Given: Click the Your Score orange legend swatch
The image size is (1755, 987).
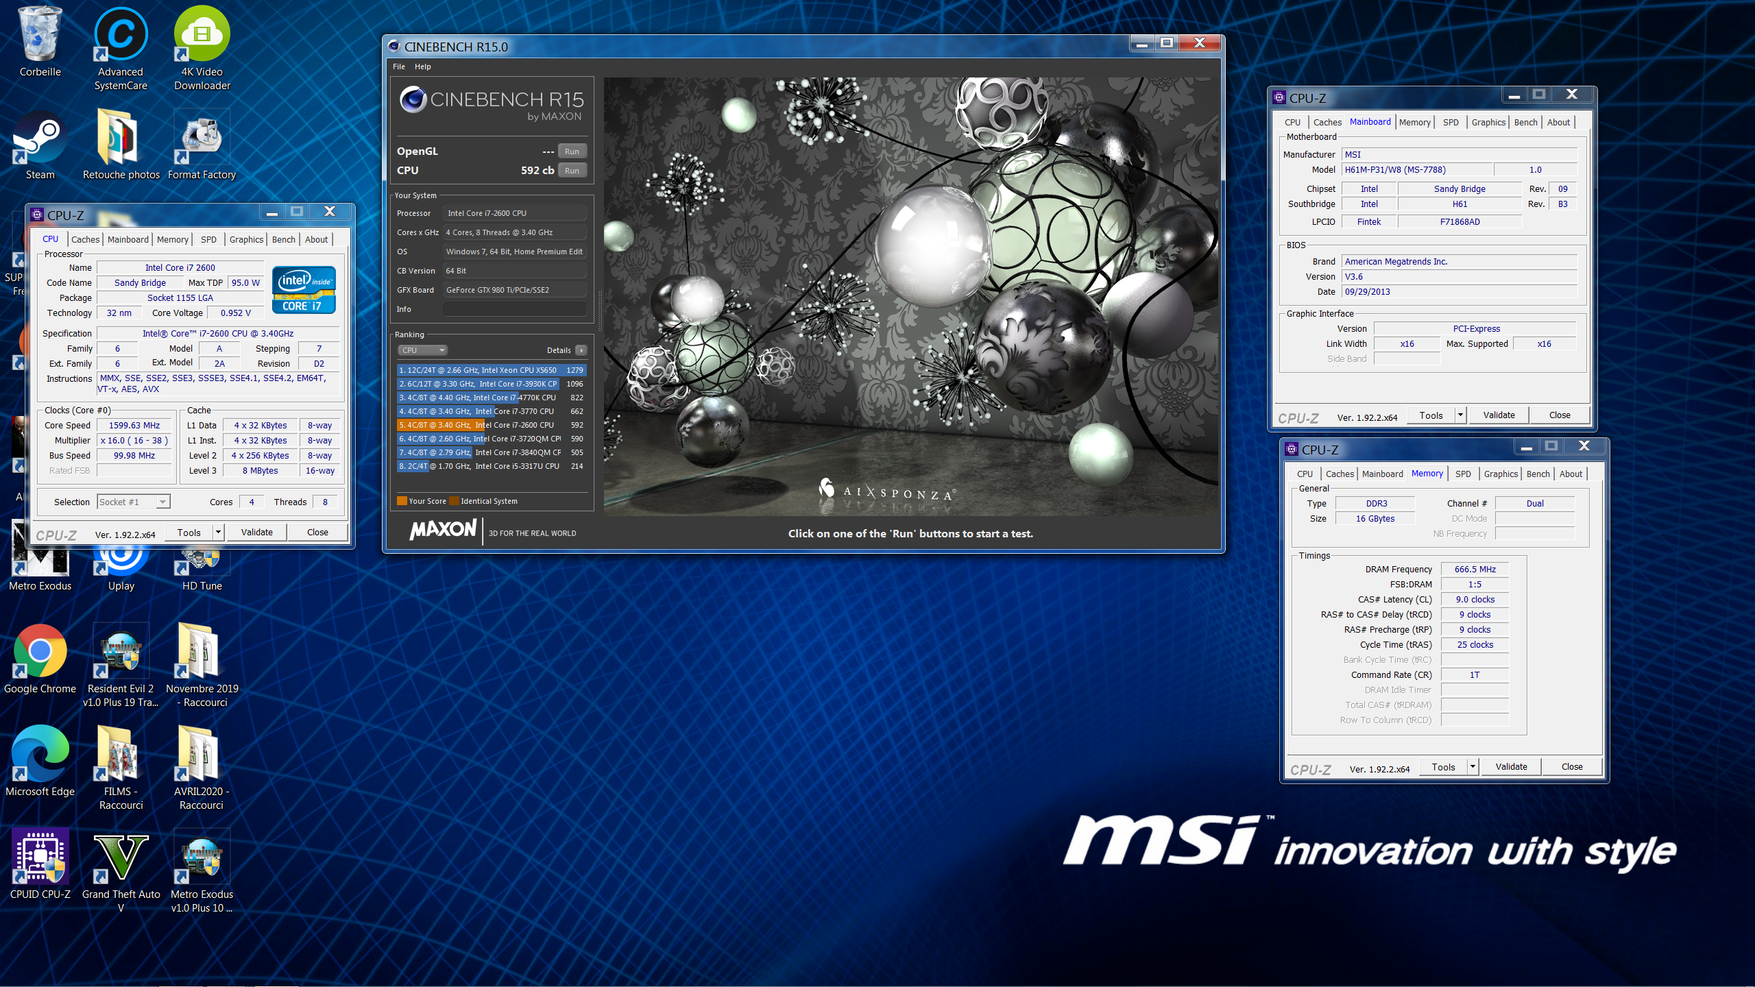Looking at the screenshot, I should click(402, 501).
